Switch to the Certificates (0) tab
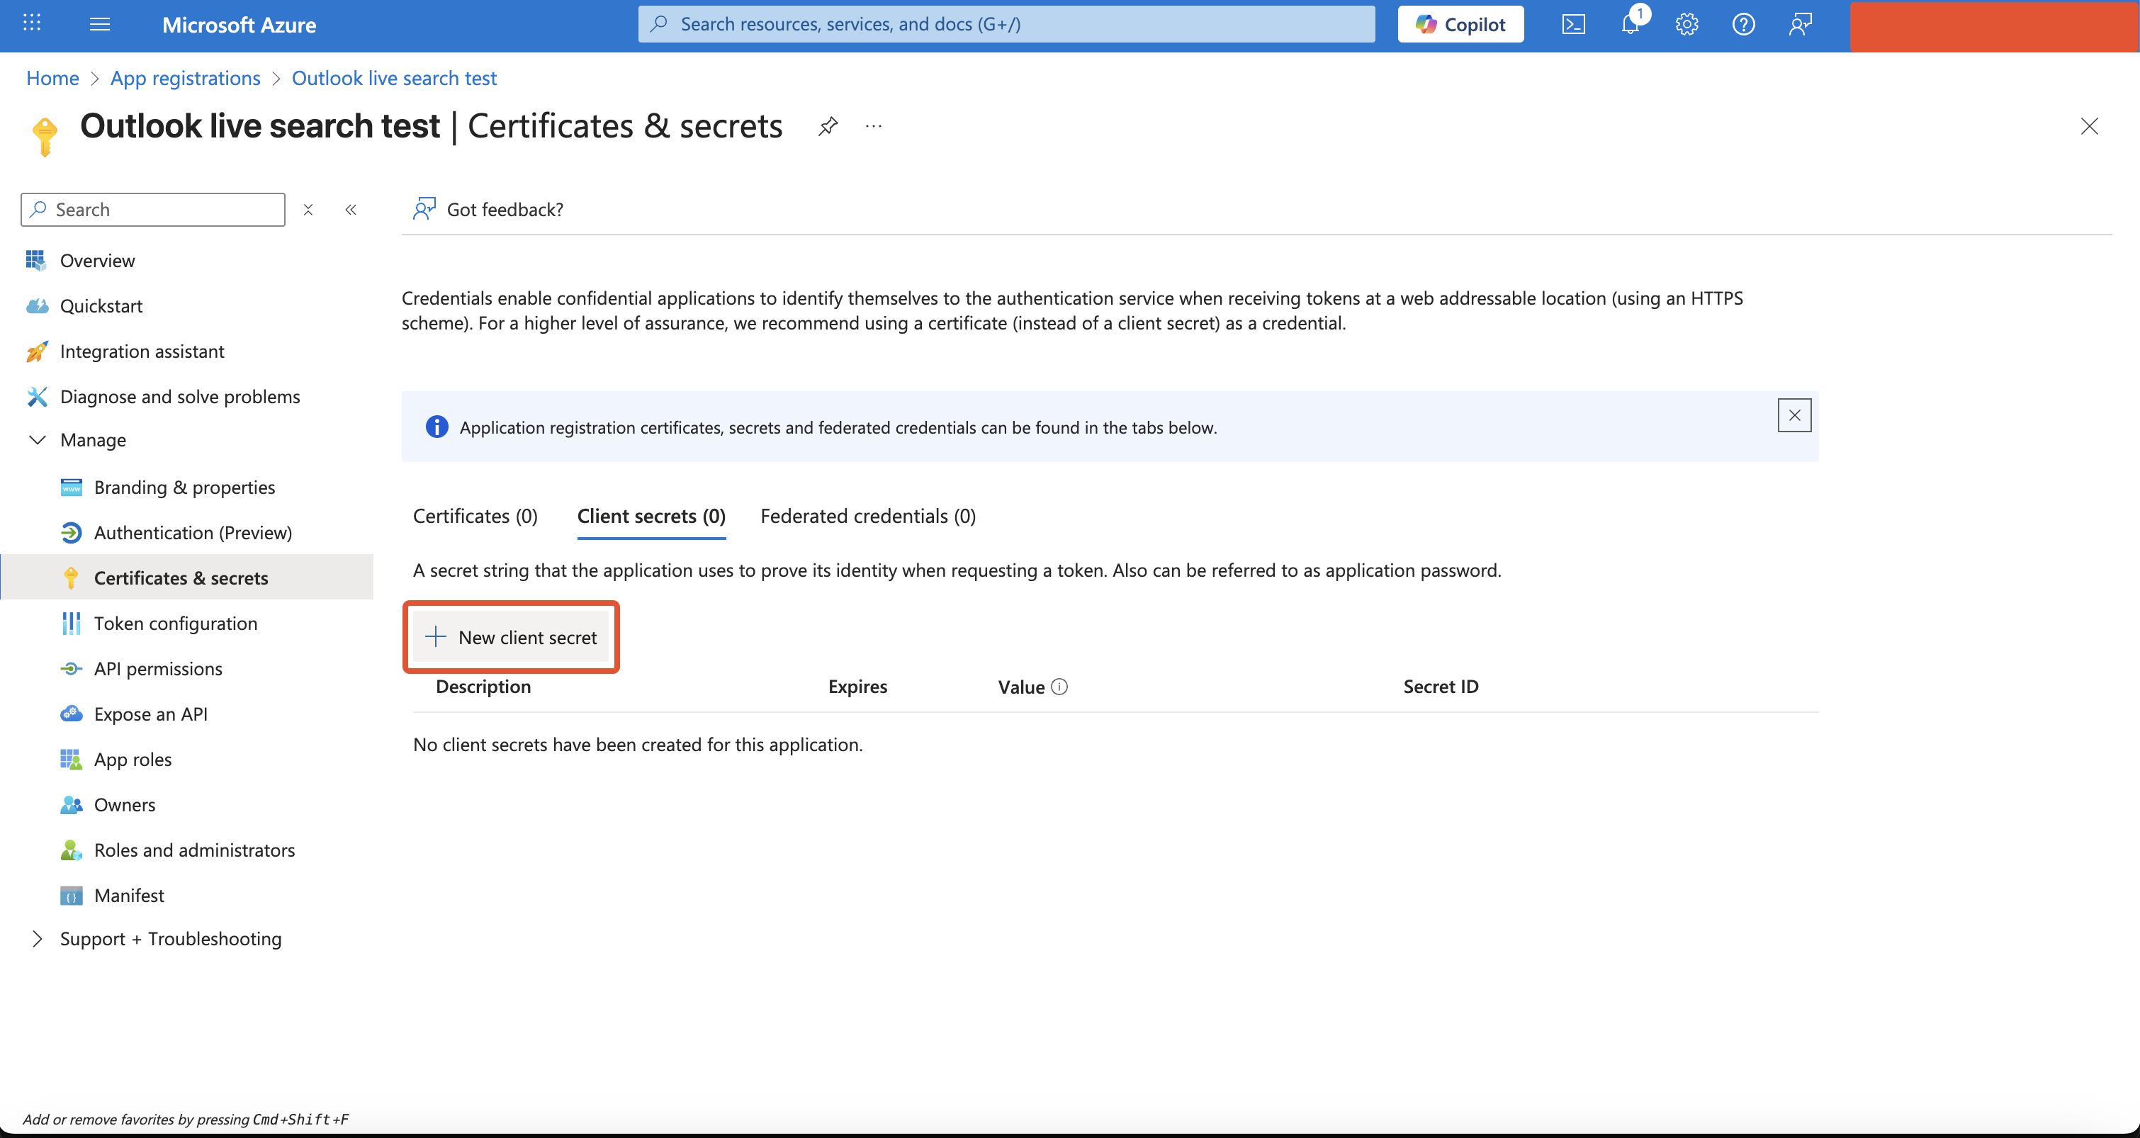The image size is (2140, 1138). point(475,516)
